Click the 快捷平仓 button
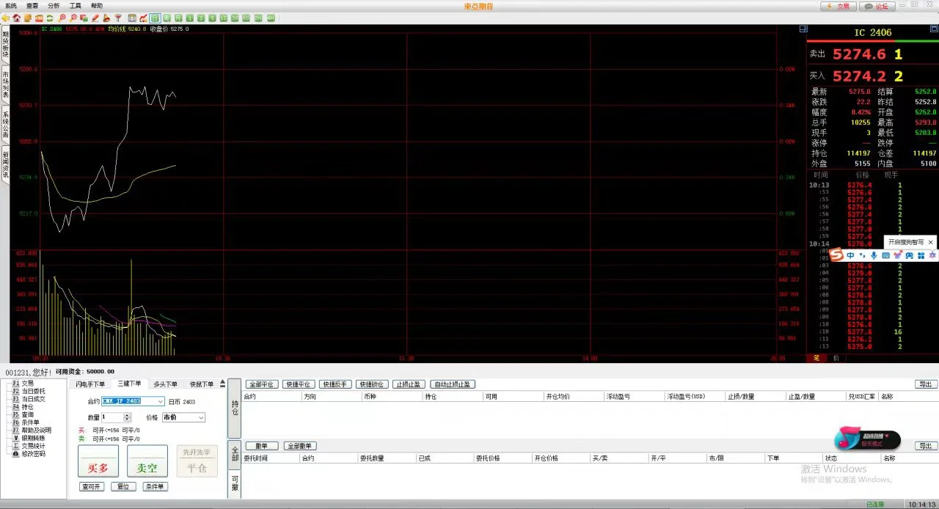This screenshot has width=939, height=509. (299, 384)
